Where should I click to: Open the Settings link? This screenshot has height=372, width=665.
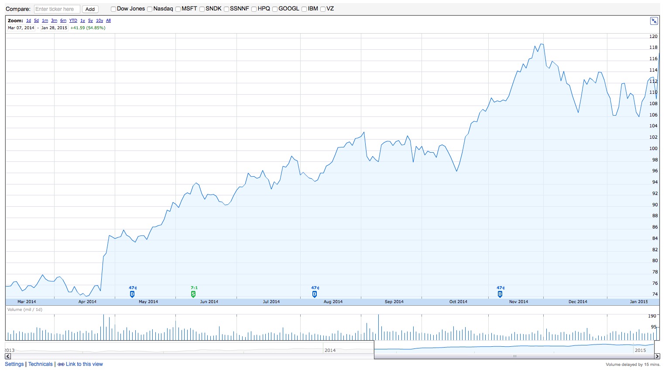(x=14, y=364)
